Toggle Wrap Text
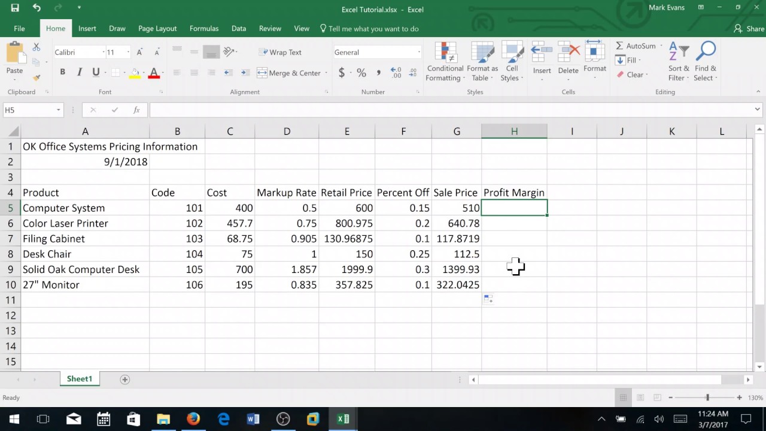Image resolution: width=766 pixels, height=431 pixels. click(x=280, y=52)
